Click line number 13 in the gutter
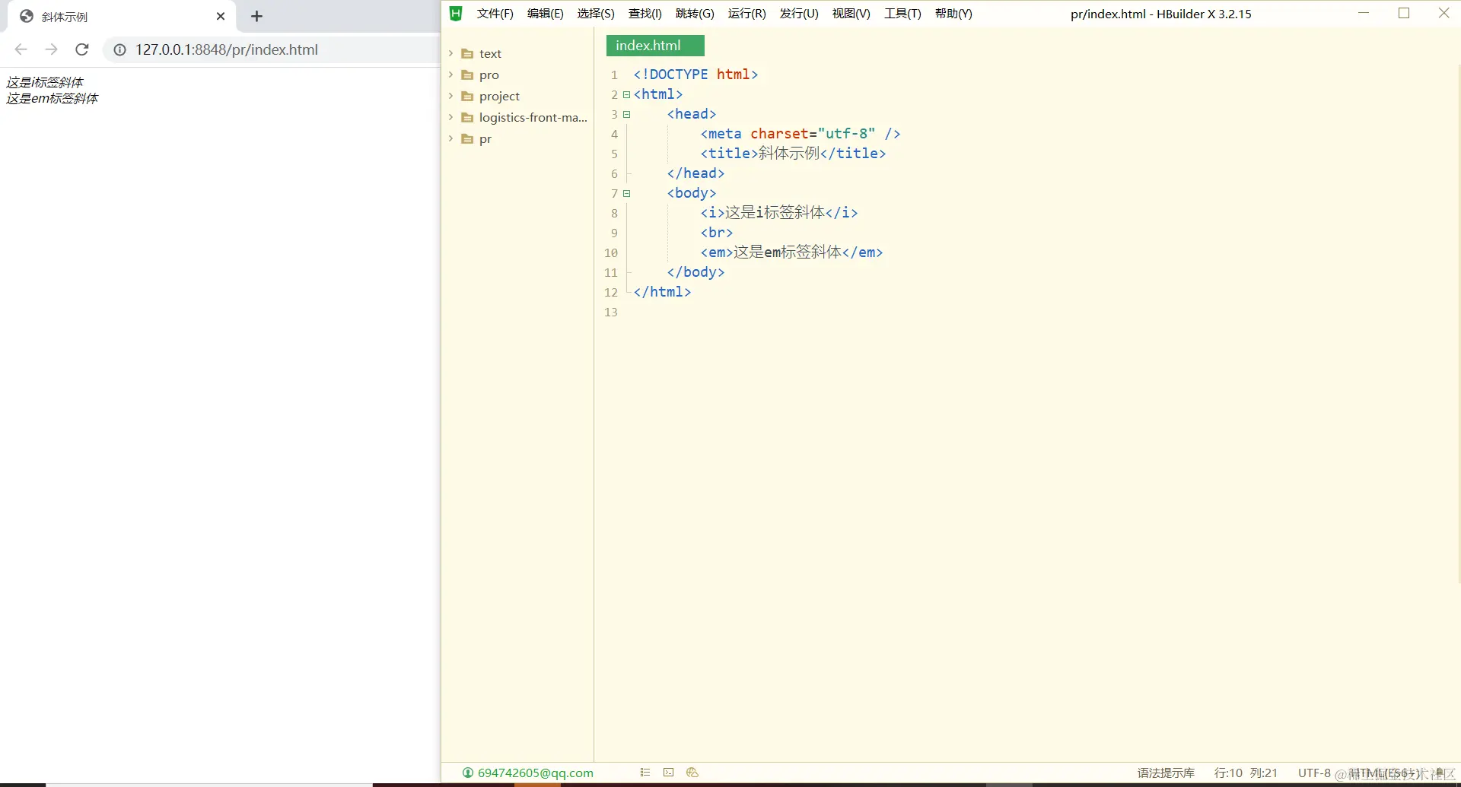 [x=611, y=313]
